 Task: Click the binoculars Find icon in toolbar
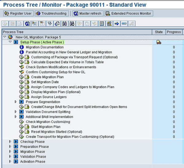tap(65, 24)
